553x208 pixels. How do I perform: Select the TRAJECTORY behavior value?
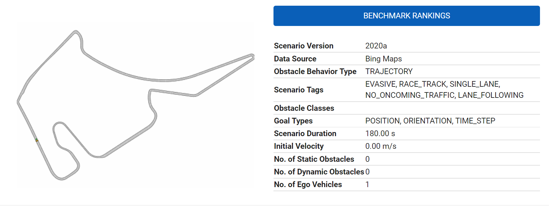389,72
